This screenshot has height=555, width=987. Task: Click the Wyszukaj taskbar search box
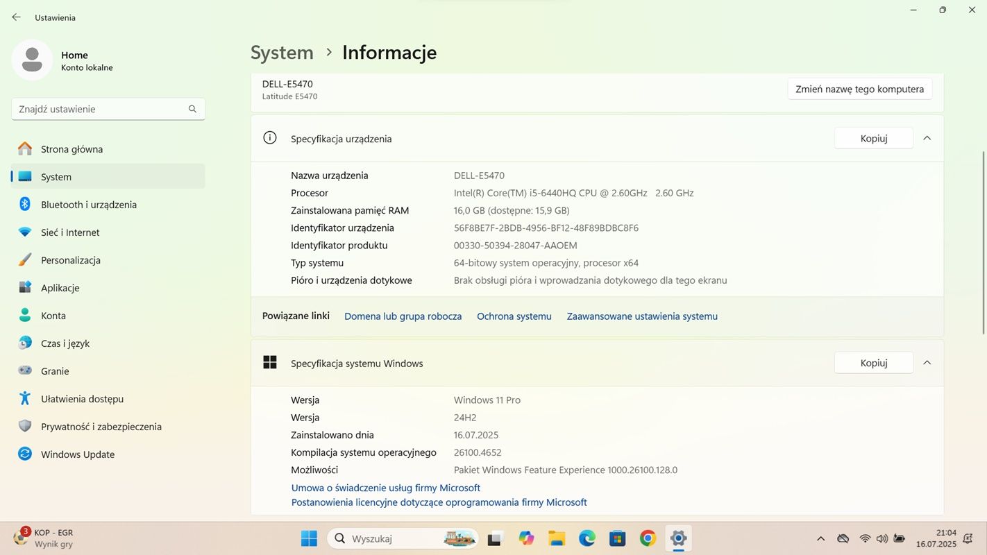point(403,538)
